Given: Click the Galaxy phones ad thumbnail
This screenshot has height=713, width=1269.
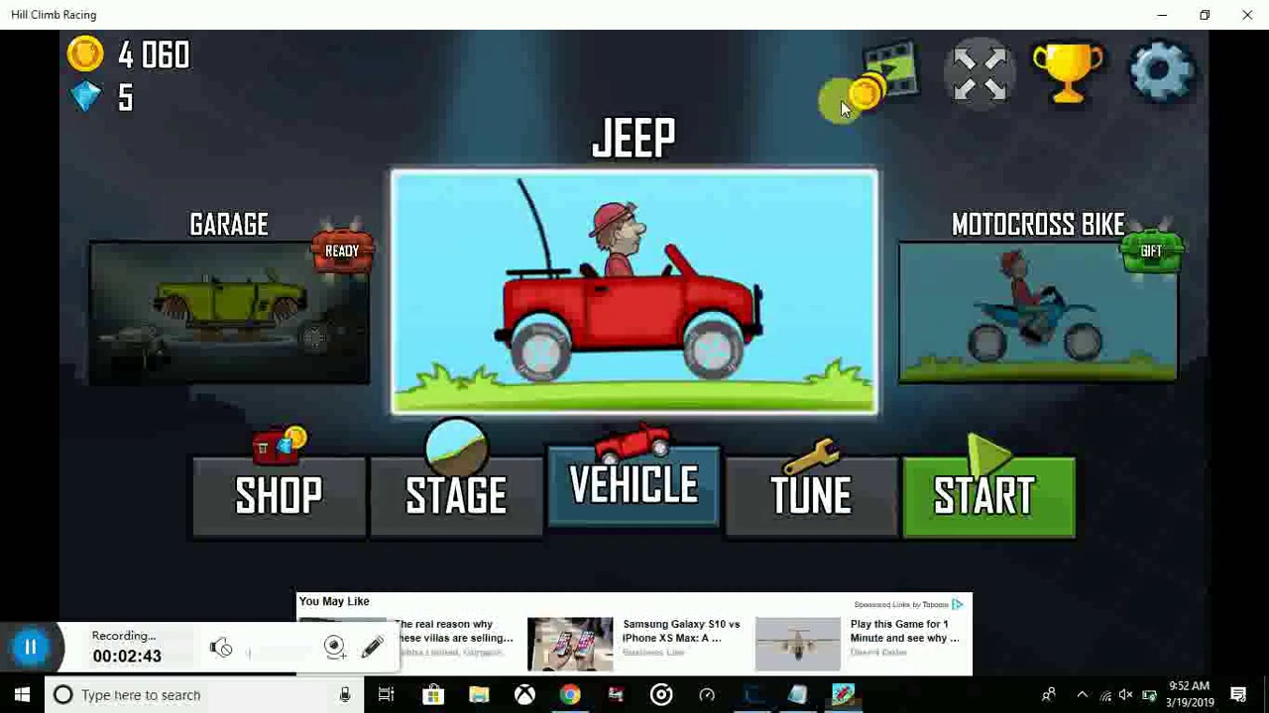Looking at the screenshot, I should pyautogui.click(x=570, y=644).
